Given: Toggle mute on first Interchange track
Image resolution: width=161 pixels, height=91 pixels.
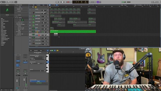Looking at the screenshot, I should point(36,17).
